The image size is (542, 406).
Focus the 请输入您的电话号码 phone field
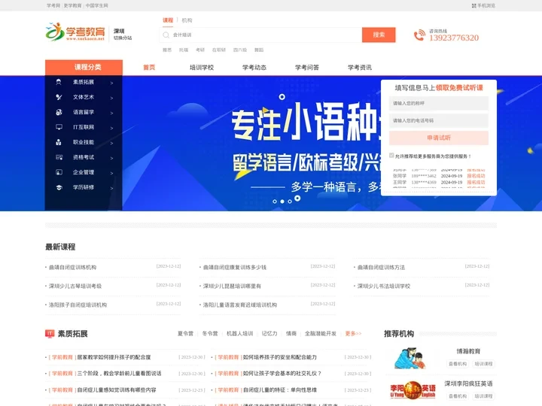coord(439,120)
